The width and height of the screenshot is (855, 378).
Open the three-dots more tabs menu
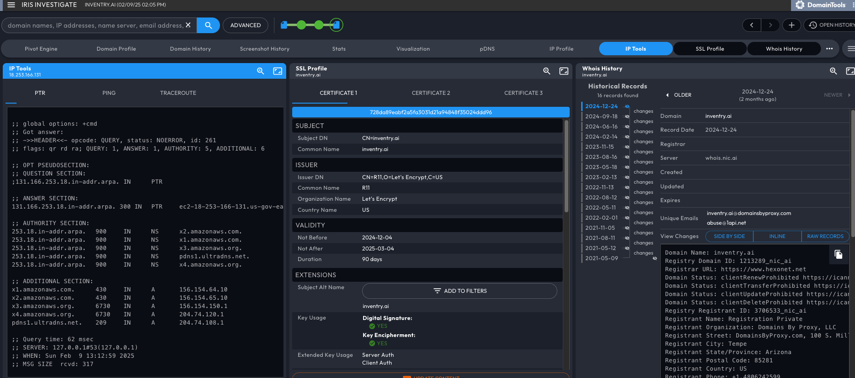tap(829, 49)
